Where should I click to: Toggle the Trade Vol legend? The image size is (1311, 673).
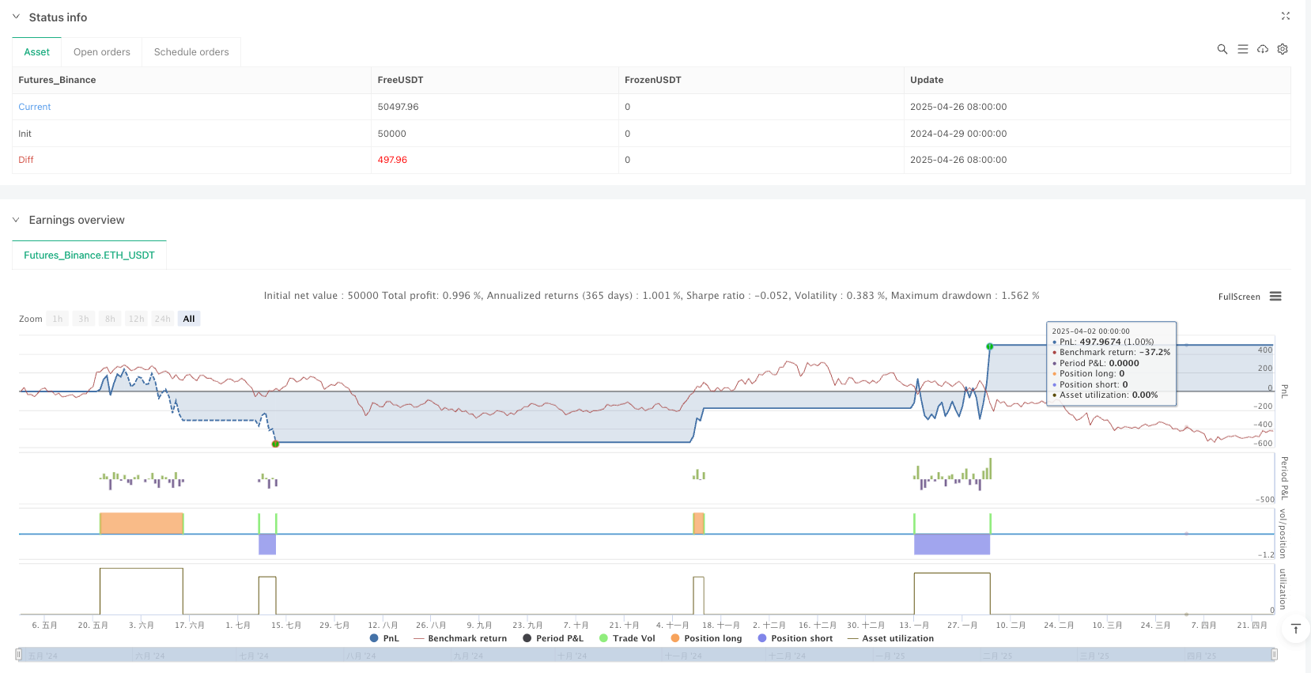coord(627,638)
